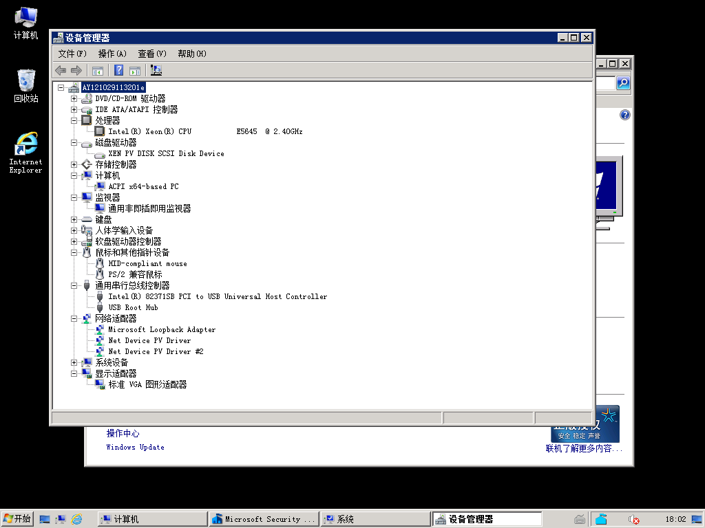The height and width of the screenshot is (528, 705).
Task: Click the Forward arrow in Device Manager toolbar
Action: (76, 71)
